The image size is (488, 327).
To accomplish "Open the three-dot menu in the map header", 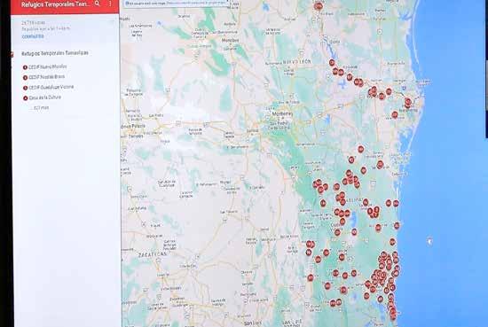I will [110, 4].
